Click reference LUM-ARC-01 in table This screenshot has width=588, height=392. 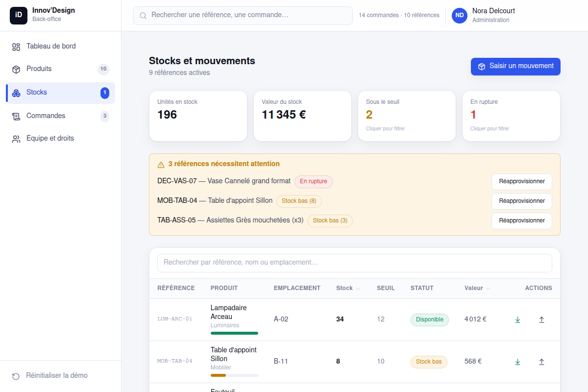[x=175, y=319]
